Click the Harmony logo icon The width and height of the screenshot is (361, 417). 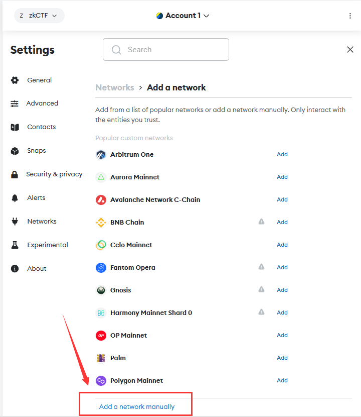(x=101, y=312)
